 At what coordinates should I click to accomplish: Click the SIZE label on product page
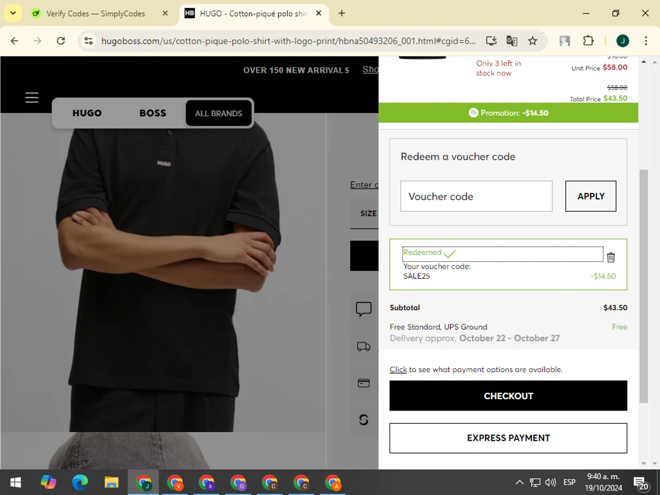[x=368, y=213]
